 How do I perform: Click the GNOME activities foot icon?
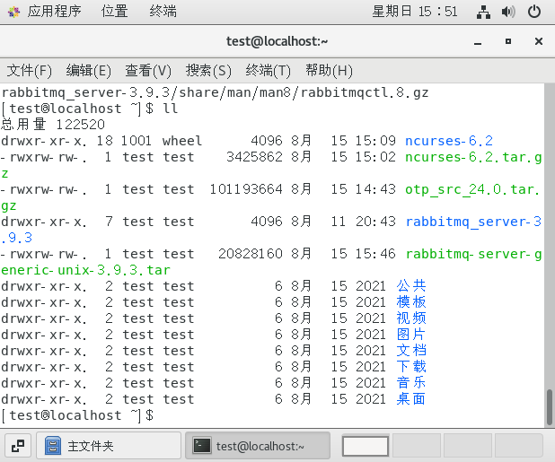[13, 12]
